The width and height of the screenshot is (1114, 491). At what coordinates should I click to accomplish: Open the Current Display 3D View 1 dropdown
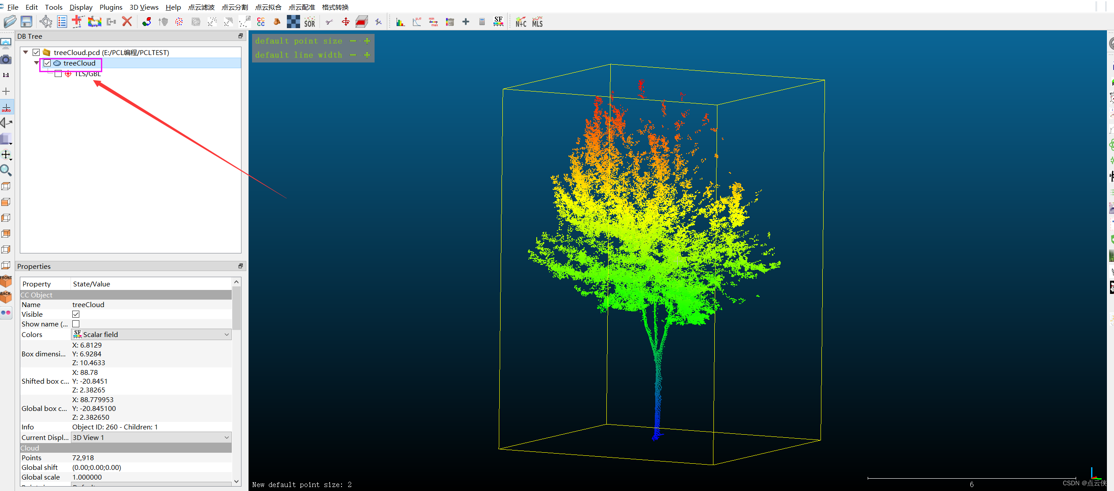pos(151,438)
